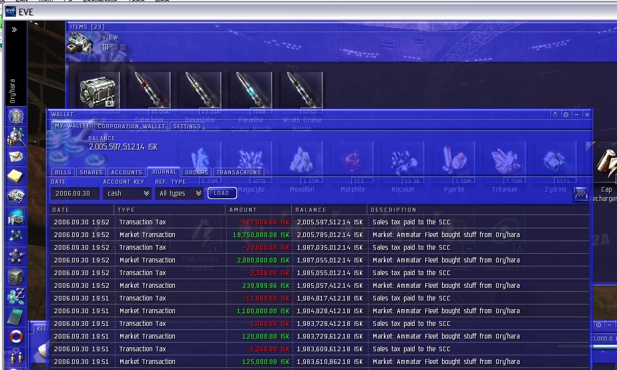Viewport: 617px width, 370px height.
Task: Switch Items window to details view
Action: [114, 47]
